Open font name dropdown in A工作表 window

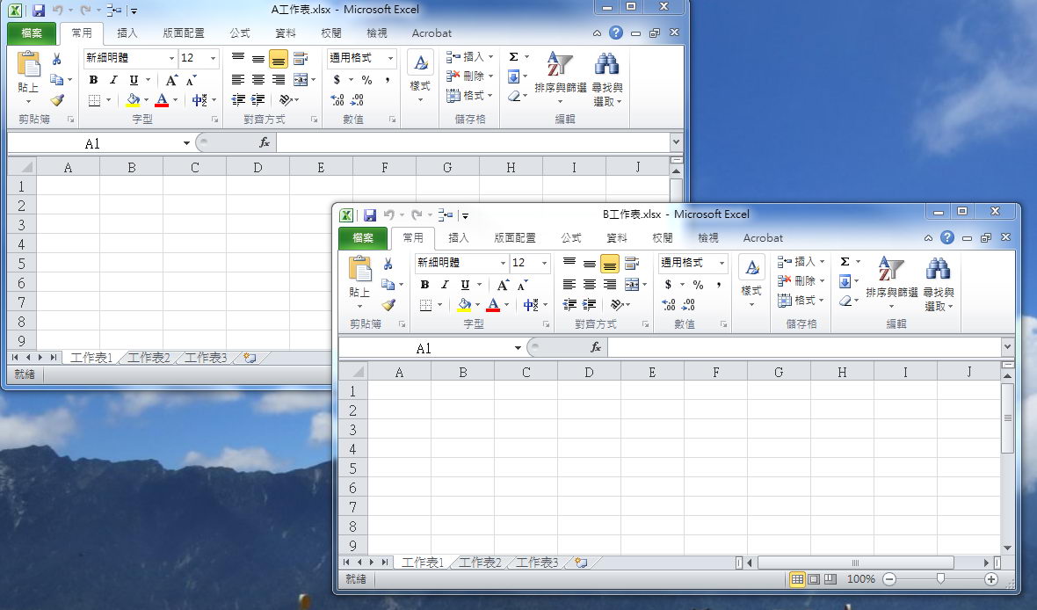[172, 58]
